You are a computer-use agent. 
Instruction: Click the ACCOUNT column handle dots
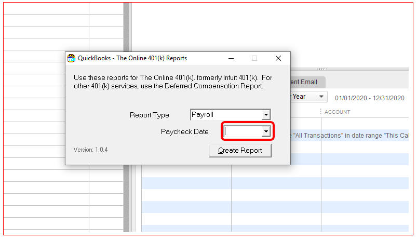(x=321, y=111)
